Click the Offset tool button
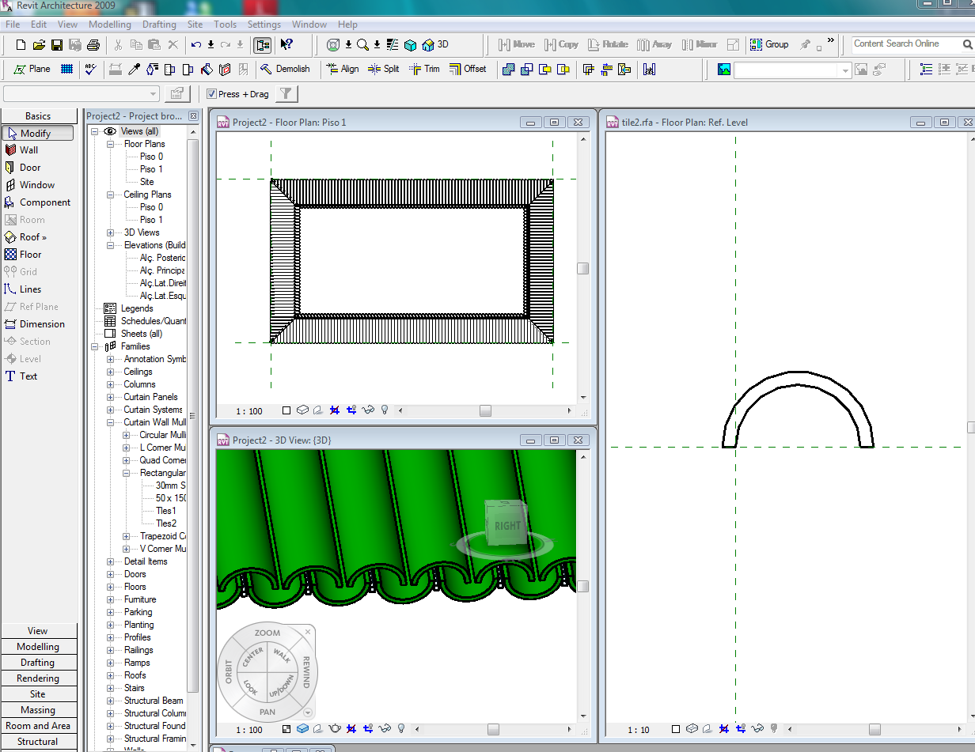This screenshot has width=975, height=752. [x=468, y=69]
